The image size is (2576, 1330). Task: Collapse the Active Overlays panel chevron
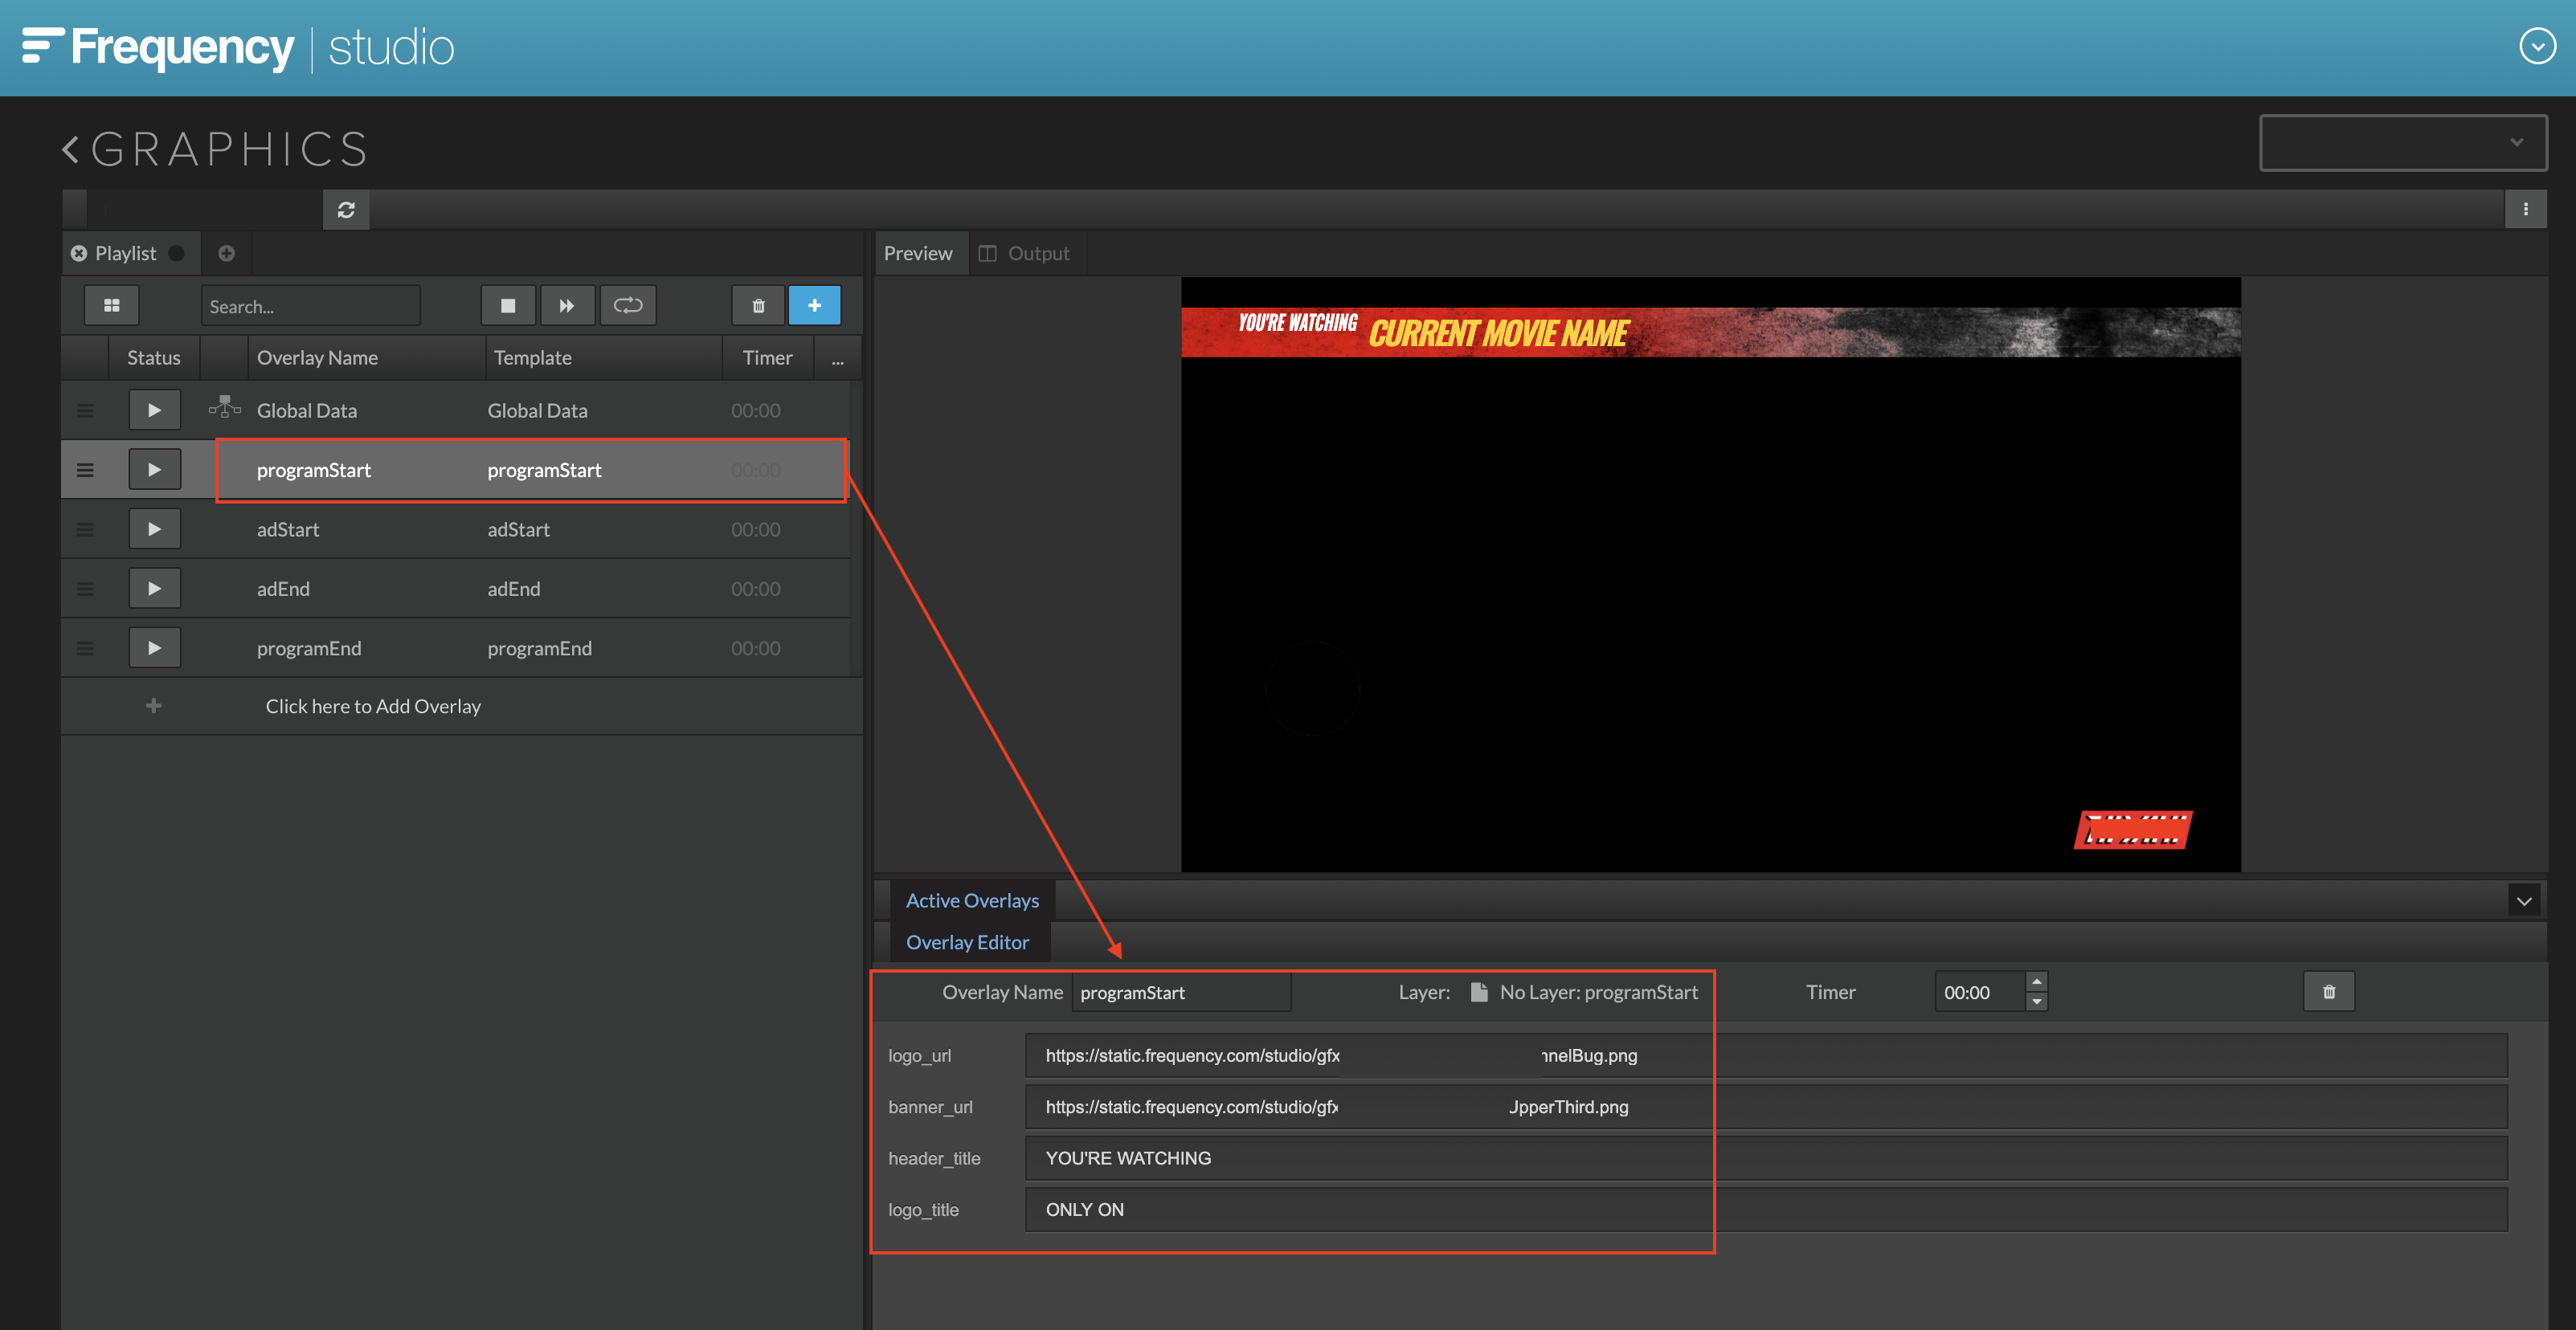click(x=2523, y=901)
